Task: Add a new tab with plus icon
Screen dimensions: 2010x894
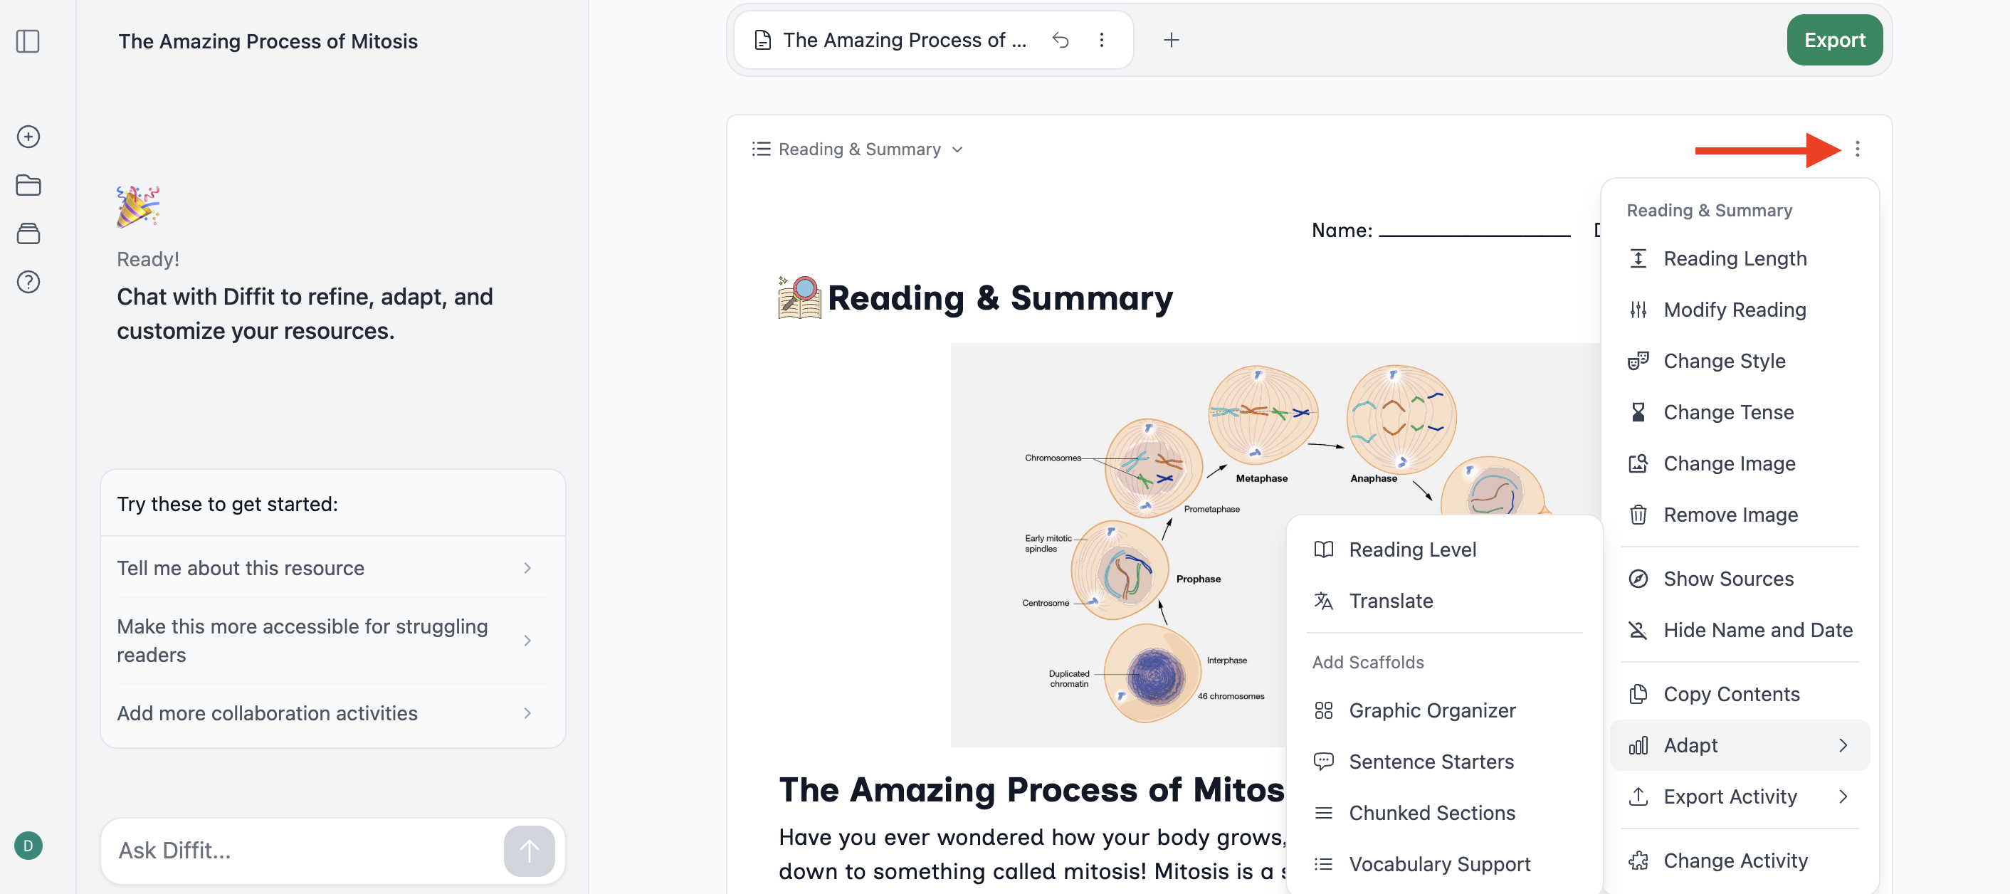Action: [1170, 40]
